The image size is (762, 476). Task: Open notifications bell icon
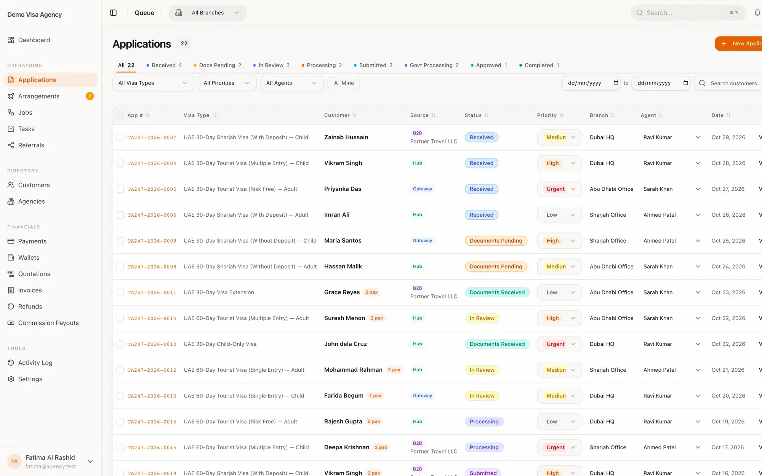click(757, 13)
